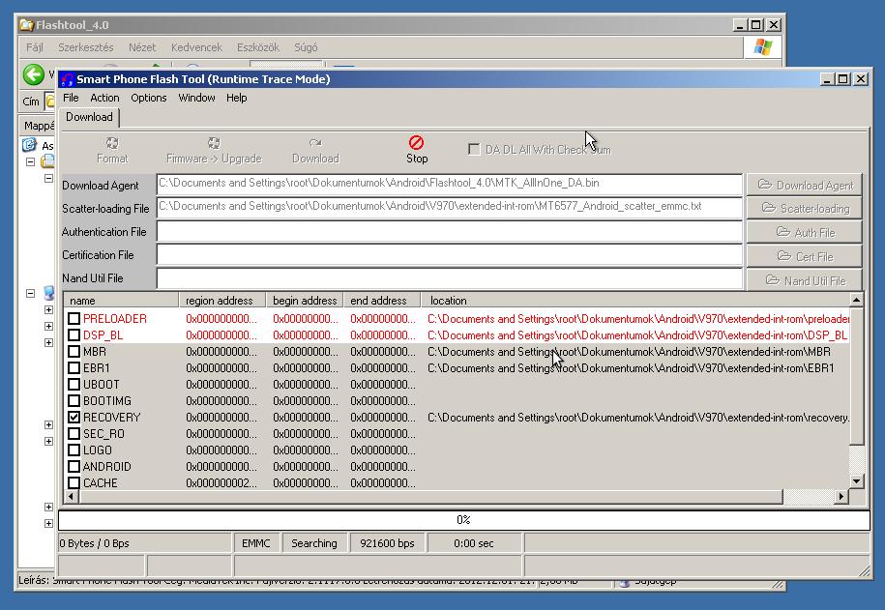Click the location column header

pyautogui.click(x=634, y=301)
